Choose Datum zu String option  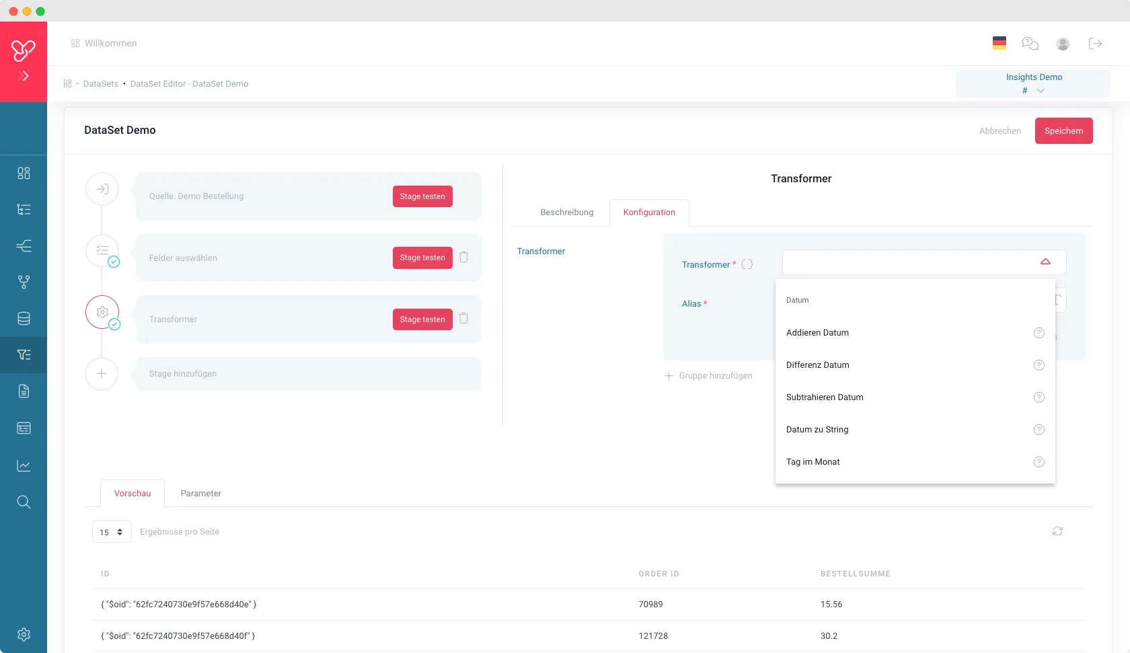point(915,430)
